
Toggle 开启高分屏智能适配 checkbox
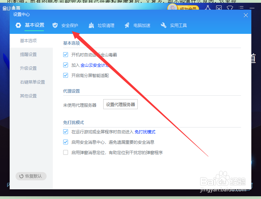(x=66, y=75)
